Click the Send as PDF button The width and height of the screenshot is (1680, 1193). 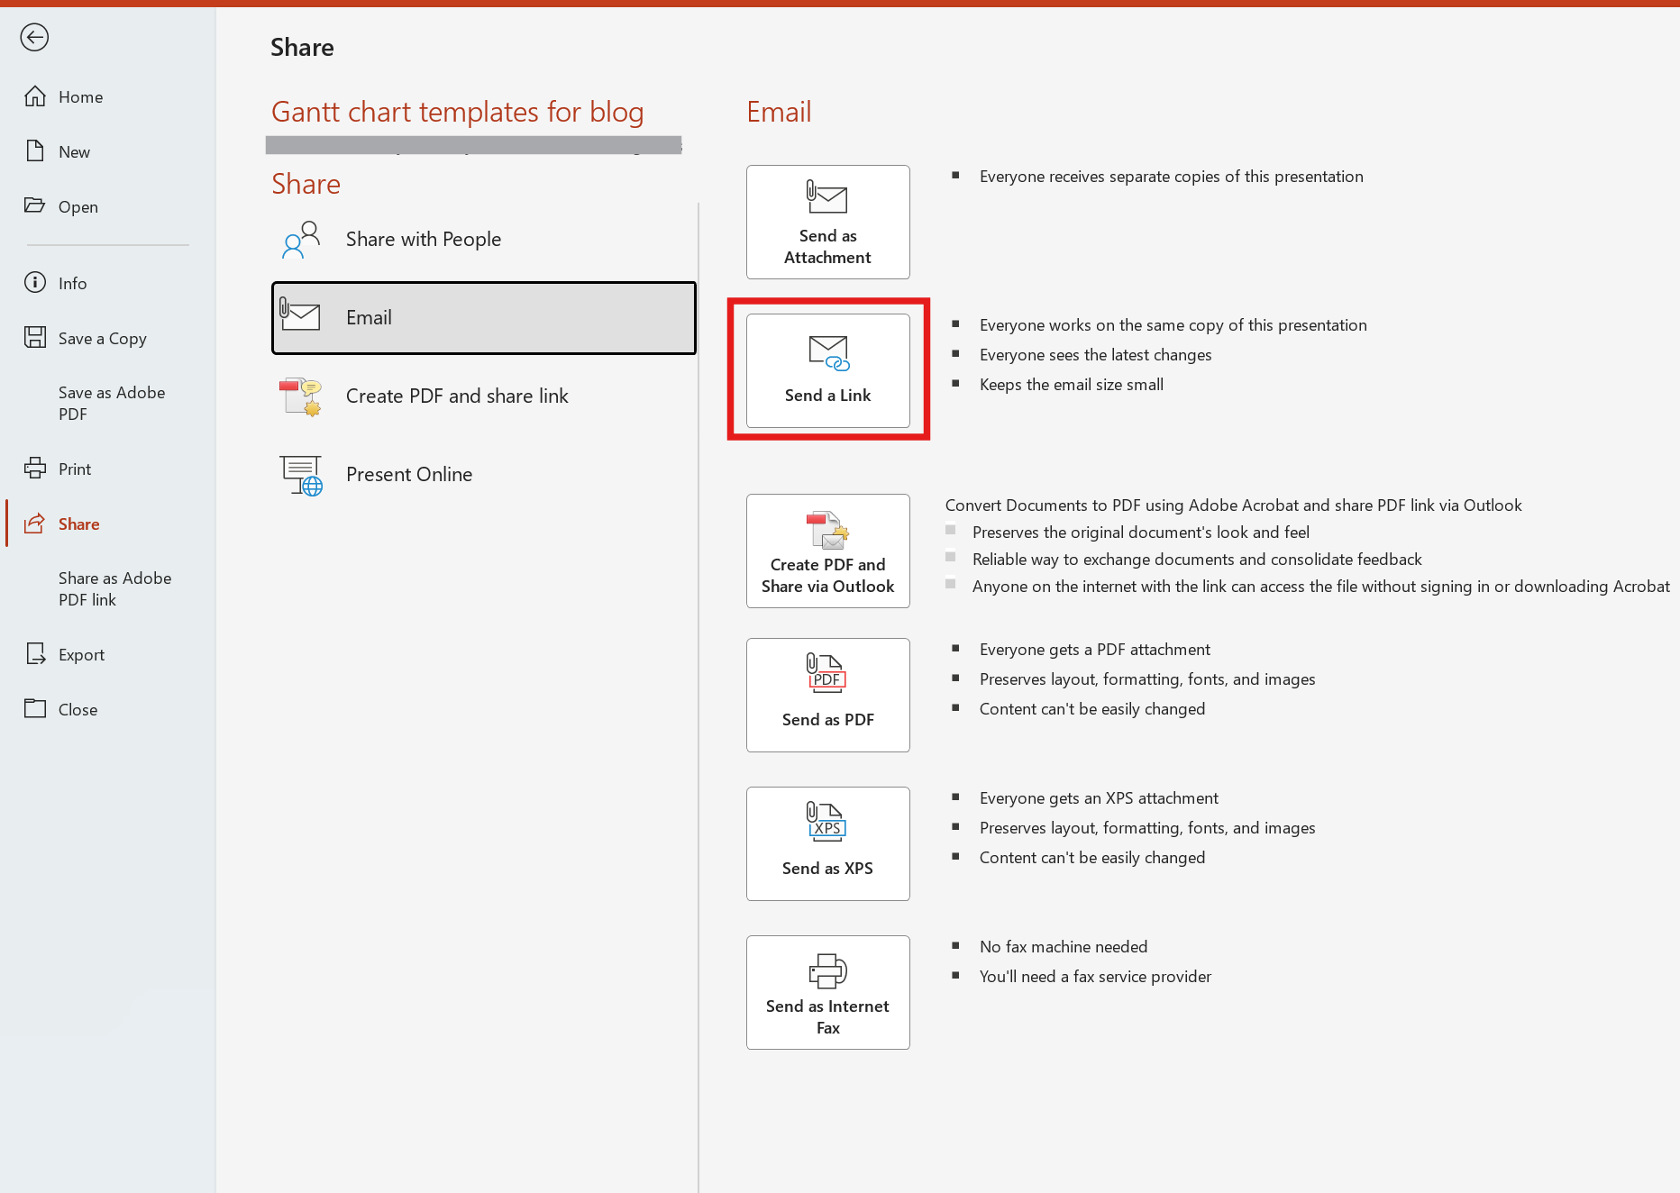click(x=828, y=696)
